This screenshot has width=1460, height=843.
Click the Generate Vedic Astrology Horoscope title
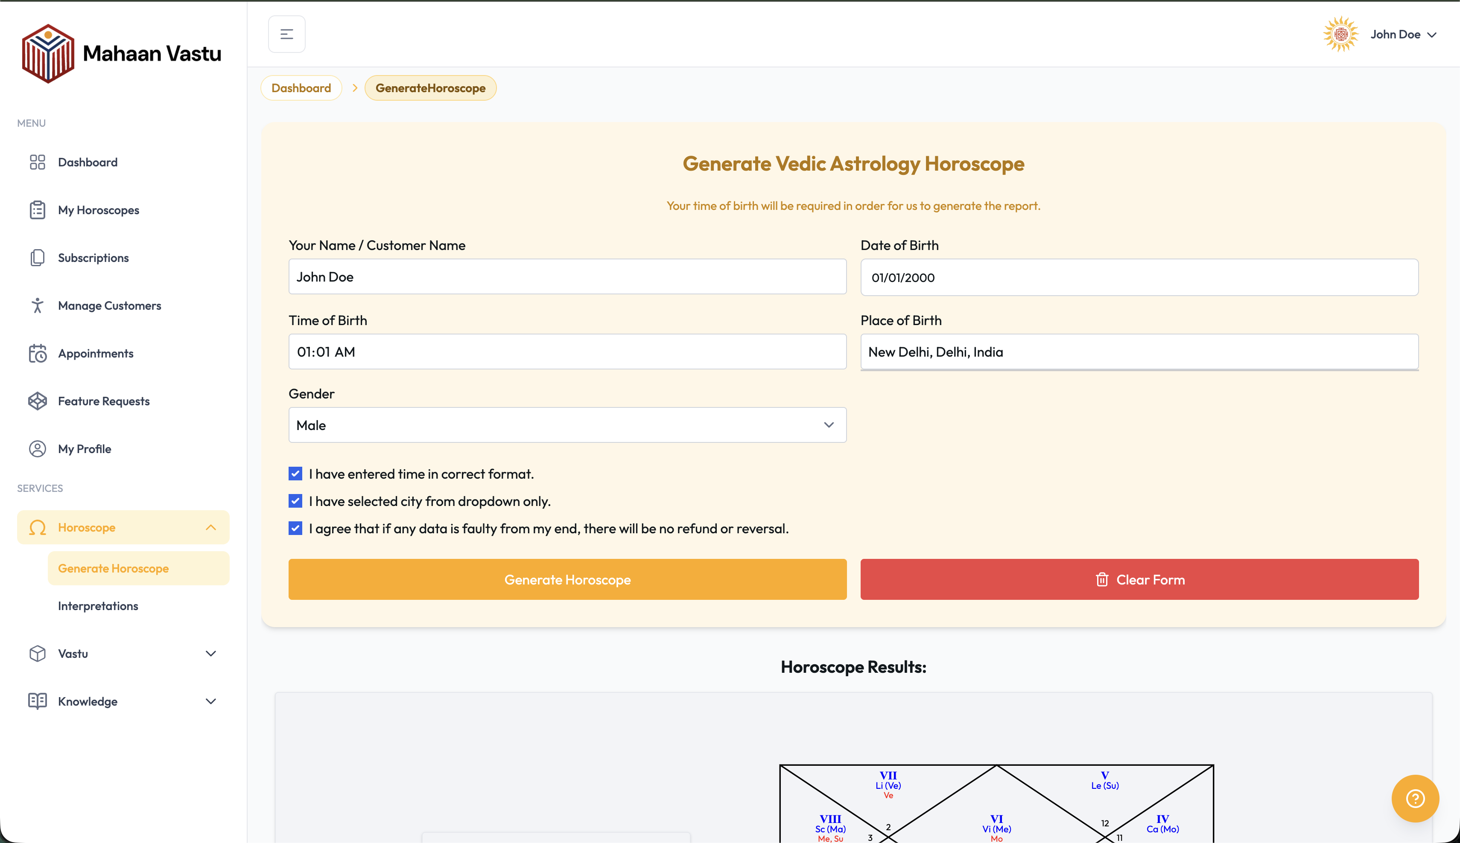853,163
